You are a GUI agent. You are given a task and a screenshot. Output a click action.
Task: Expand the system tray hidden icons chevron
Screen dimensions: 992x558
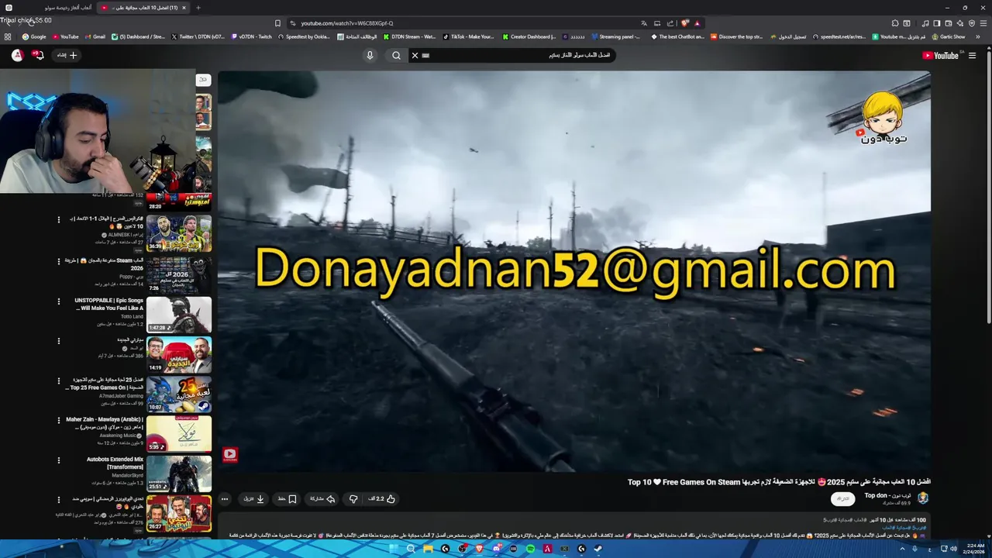pyautogui.click(x=903, y=549)
